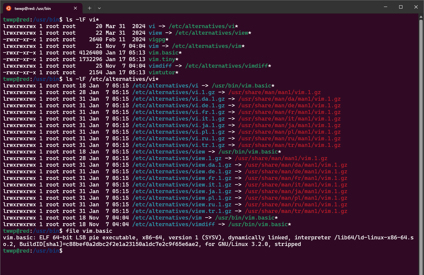The height and width of the screenshot is (275, 424).
Task: Click the /usr/bin path in the last prompt
Action: tap(46, 251)
